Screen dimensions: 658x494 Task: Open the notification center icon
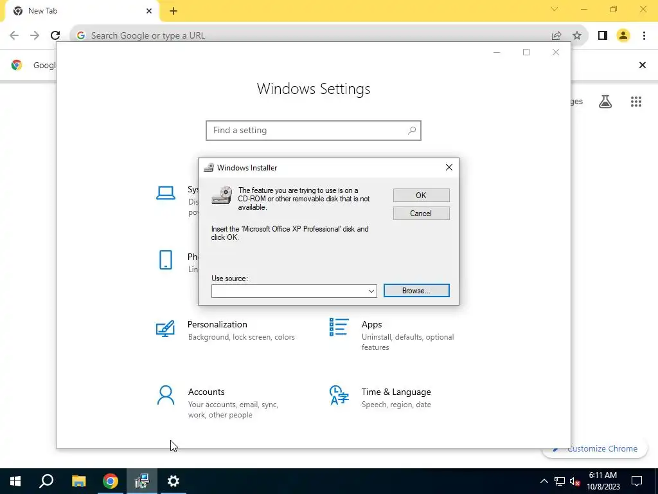637,481
